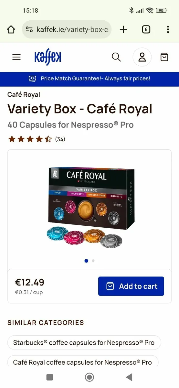Image resolution: width=179 pixels, height=388 pixels.
Task: Open the star rating reviews (34)
Action: click(37, 139)
